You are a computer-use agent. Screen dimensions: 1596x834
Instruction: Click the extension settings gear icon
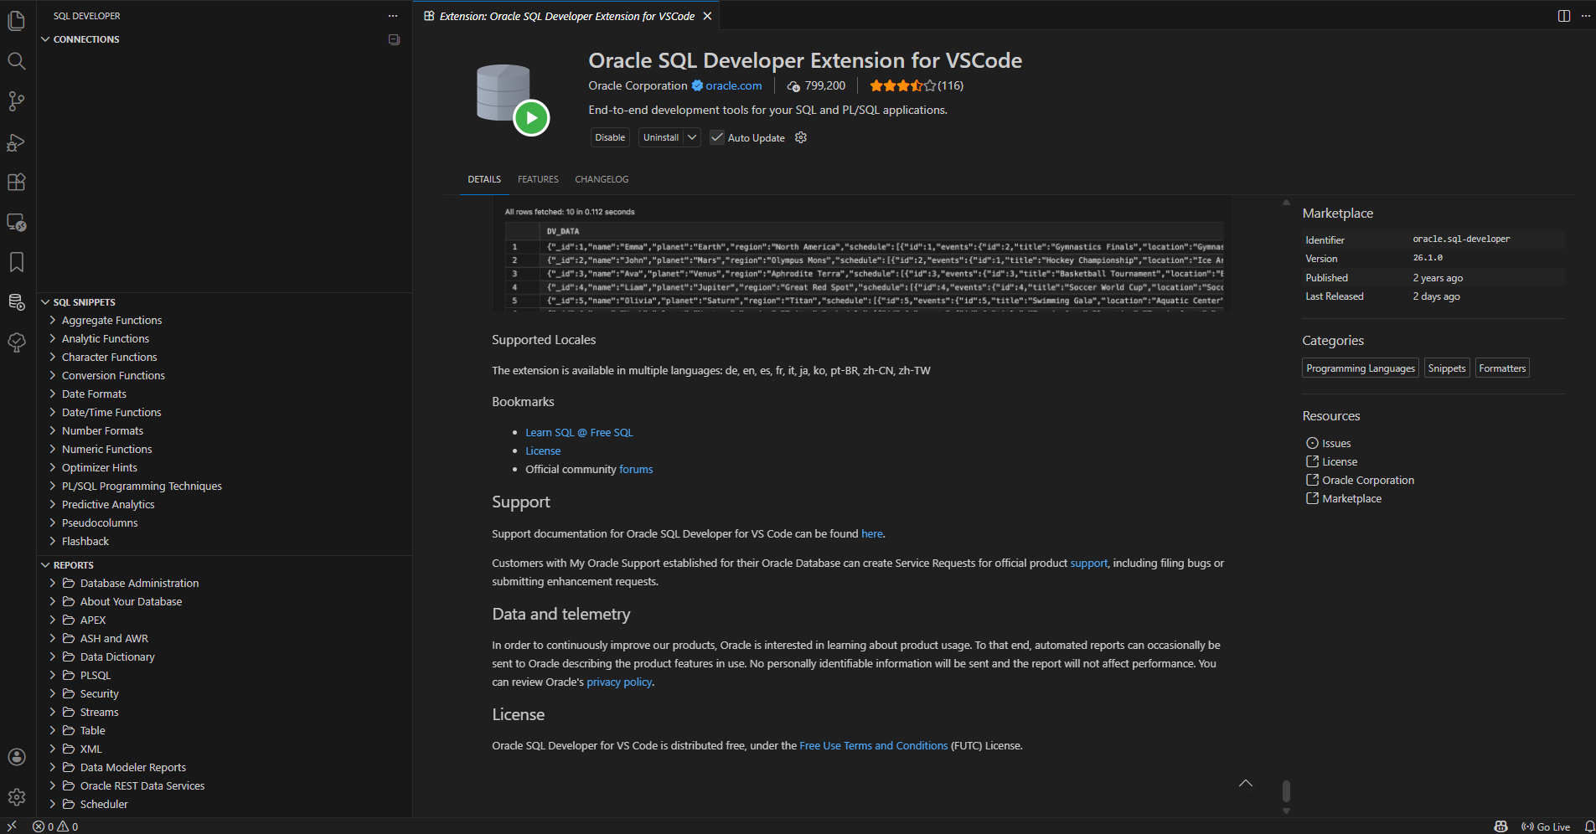click(801, 137)
